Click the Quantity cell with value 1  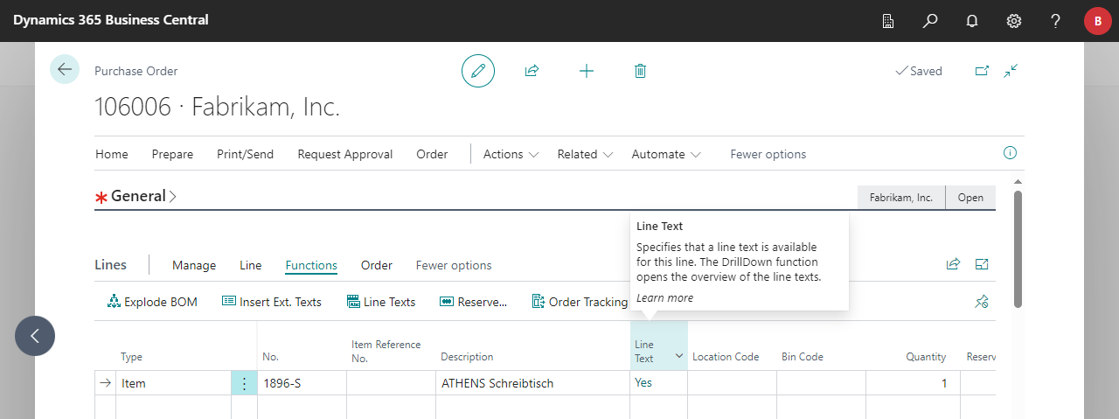coord(913,383)
